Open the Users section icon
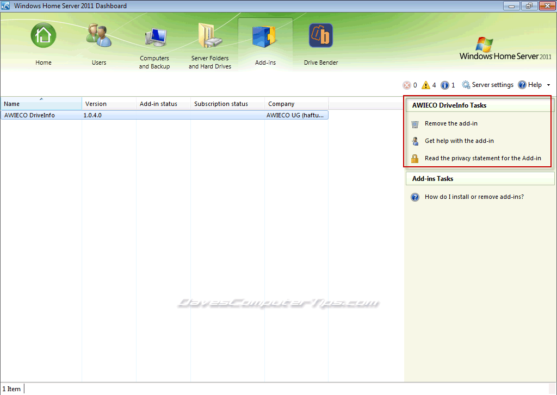This screenshot has height=395, width=557. click(99, 35)
